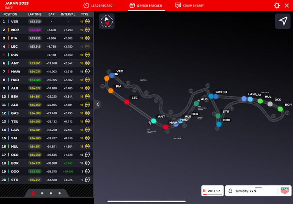
Task: Tap the compass orientation icon
Action: pos(107,21)
